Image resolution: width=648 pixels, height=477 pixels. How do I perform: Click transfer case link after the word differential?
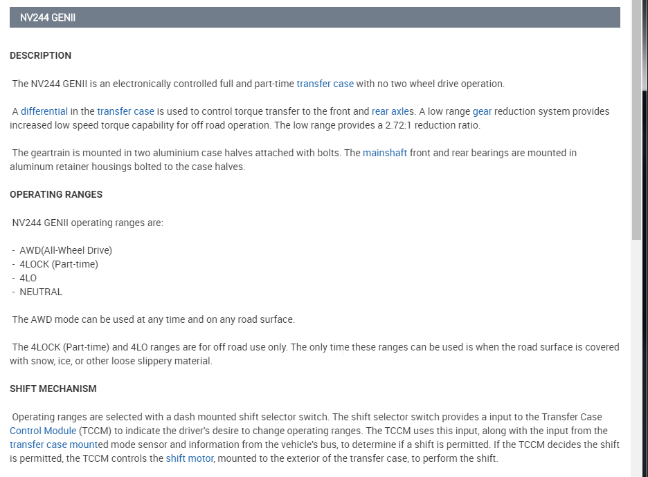pos(125,111)
